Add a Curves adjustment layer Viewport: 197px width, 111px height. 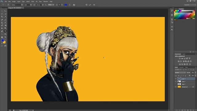point(185,59)
